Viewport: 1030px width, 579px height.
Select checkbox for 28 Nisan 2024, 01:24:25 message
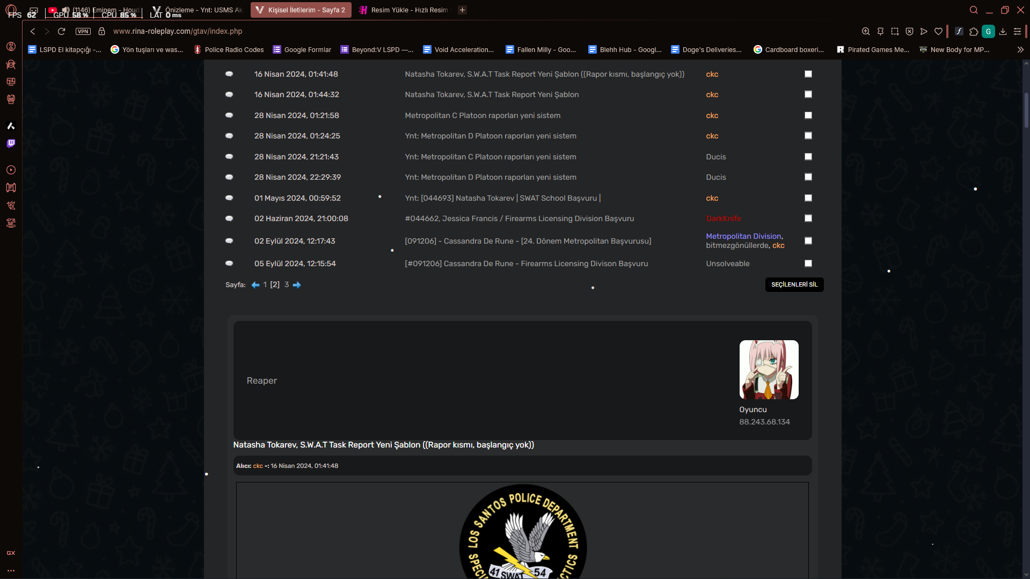808,136
